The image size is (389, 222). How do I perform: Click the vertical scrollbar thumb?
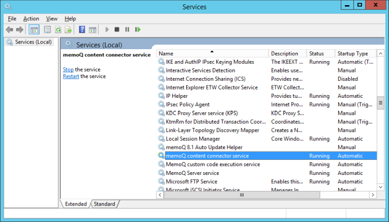click(x=381, y=103)
